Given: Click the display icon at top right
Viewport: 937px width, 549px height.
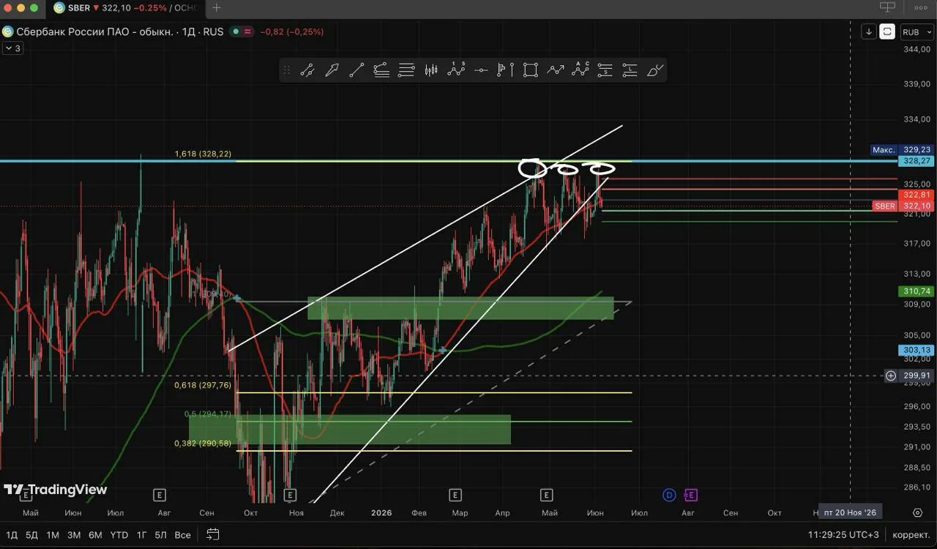Looking at the screenshot, I should click(x=887, y=7).
